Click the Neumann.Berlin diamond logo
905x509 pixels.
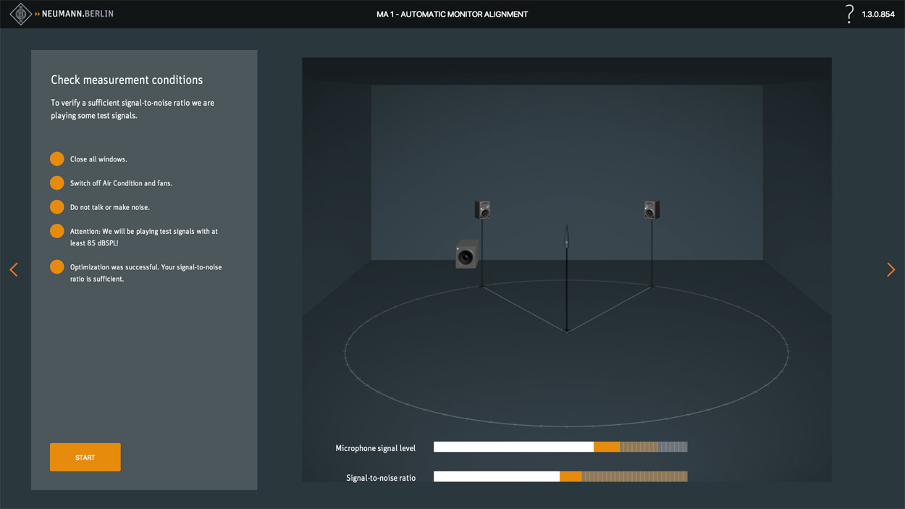(20, 14)
